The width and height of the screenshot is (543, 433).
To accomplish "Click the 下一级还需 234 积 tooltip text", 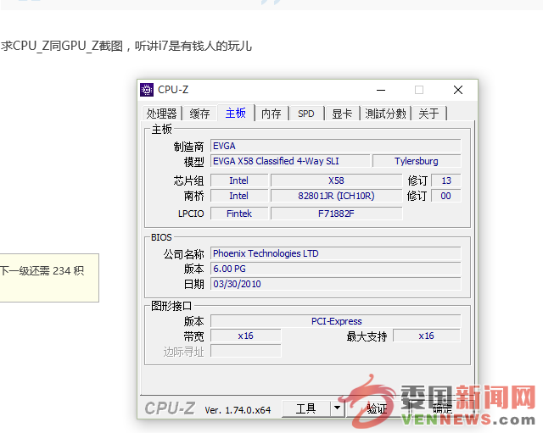I will click(x=42, y=270).
